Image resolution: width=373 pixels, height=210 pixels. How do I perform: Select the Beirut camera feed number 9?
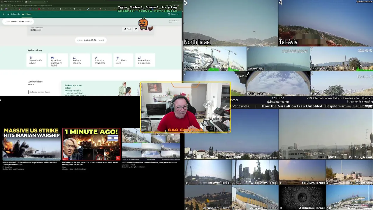341,83
